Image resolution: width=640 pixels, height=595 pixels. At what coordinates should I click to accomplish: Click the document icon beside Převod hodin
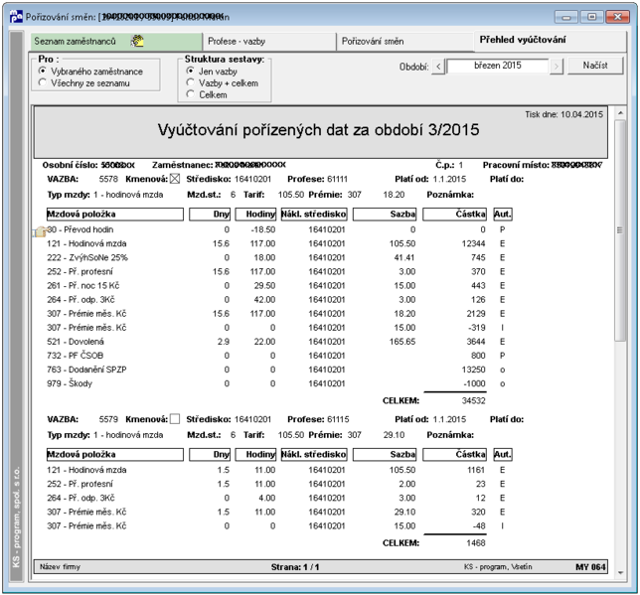pos(40,231)
